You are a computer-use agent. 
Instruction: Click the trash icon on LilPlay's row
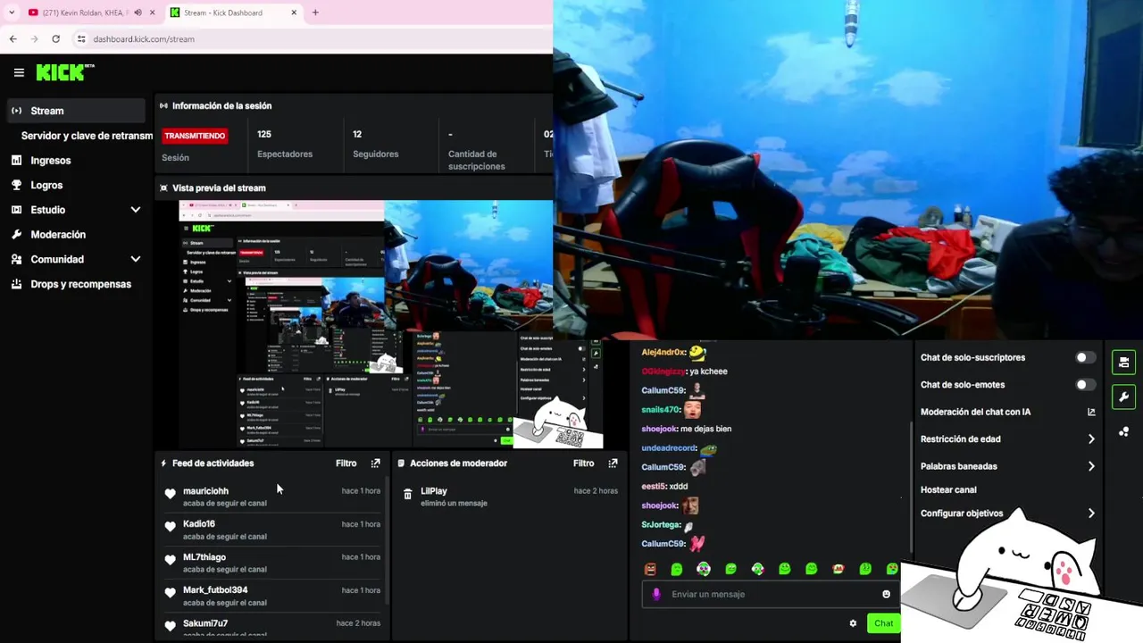[407, 494]
